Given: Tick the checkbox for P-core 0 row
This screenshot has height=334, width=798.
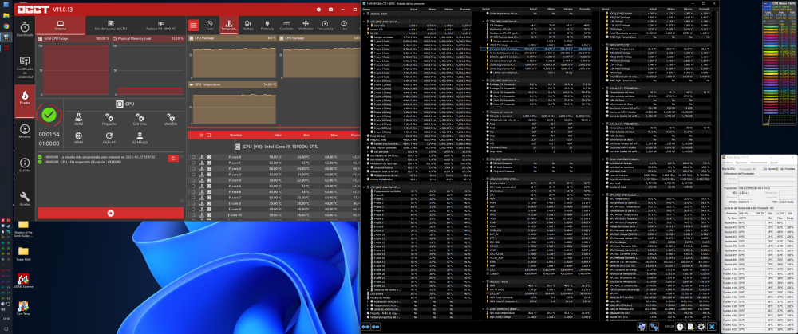Looking at the screenshot, I should coord(193,157).
